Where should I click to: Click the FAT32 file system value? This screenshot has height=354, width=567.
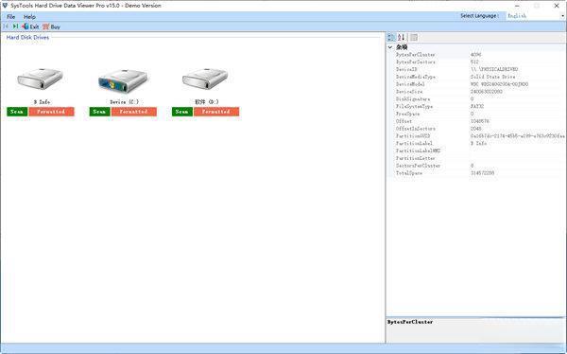pos(477,107)
